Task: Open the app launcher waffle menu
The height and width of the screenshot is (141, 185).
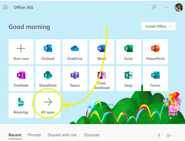Action: [5, 7]
